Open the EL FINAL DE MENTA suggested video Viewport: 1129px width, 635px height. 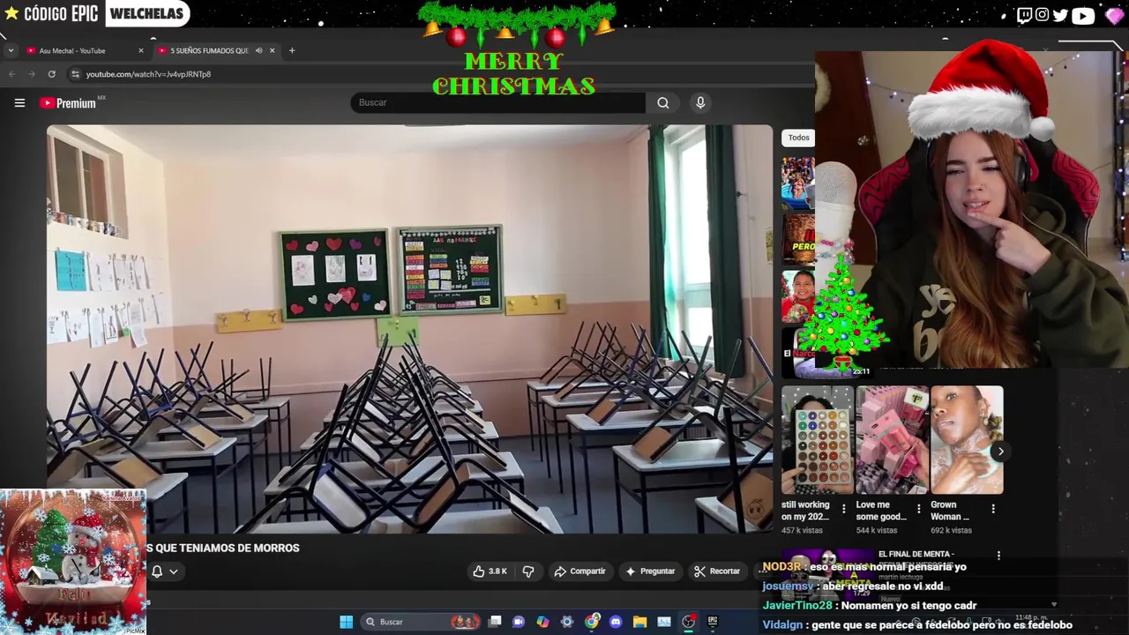(x=916, y=554)
